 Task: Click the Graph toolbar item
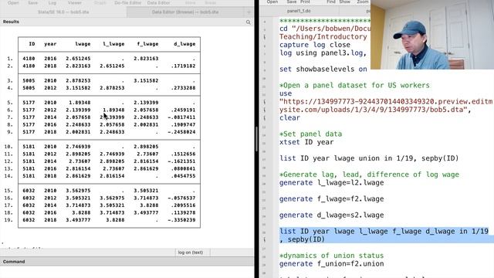click(100, 2)
